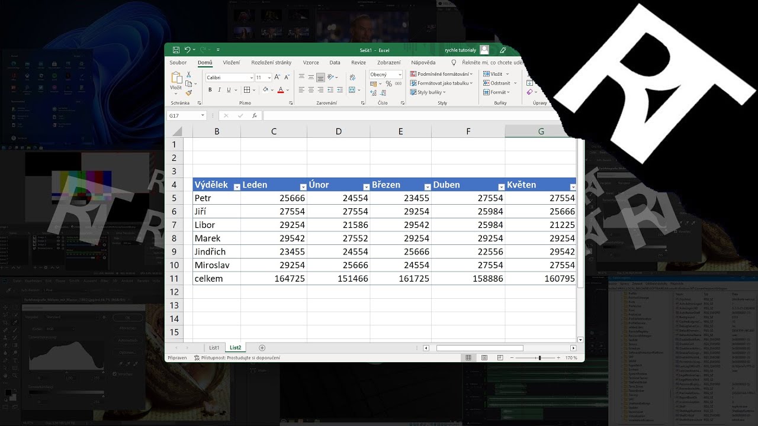Decrease font size with smaller A icon
The width and height of the screenshot is (758, 426).
tap(287, 77)
